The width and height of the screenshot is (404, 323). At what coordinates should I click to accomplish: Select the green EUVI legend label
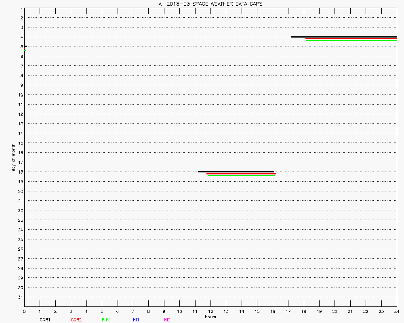(106, 320)
